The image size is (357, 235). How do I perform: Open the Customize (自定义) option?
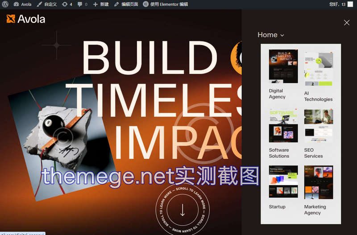tap(47, 4)
